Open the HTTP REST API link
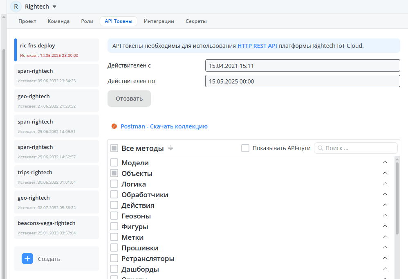The height and width of the screenshot is (279, 408). [x=257, y=46]
